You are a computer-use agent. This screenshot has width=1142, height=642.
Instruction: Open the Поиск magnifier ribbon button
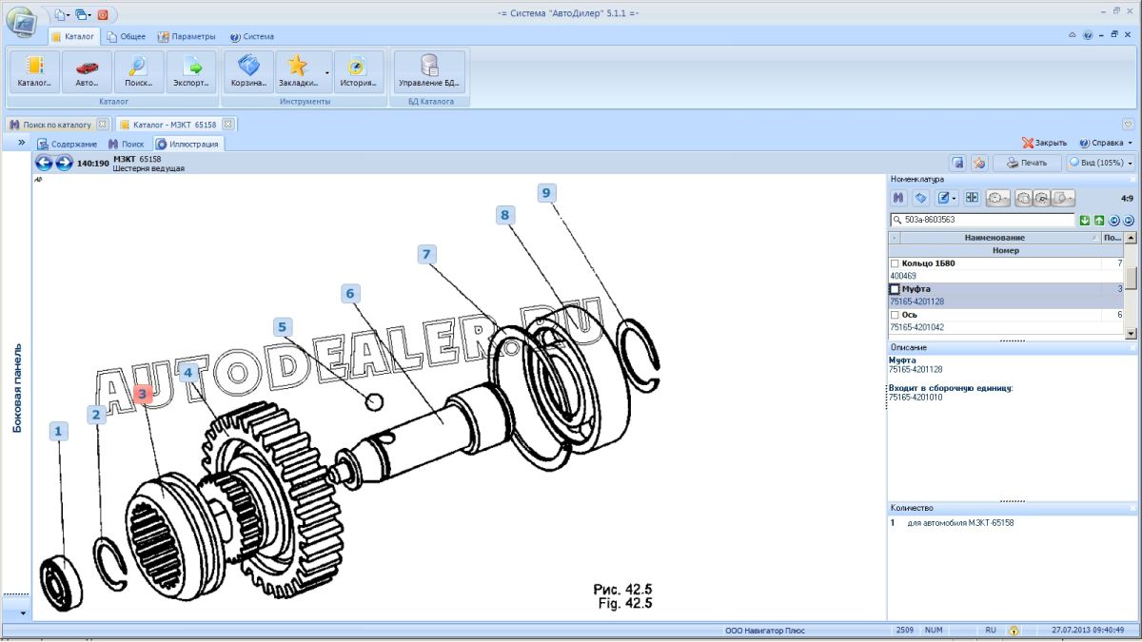(139, 72)
